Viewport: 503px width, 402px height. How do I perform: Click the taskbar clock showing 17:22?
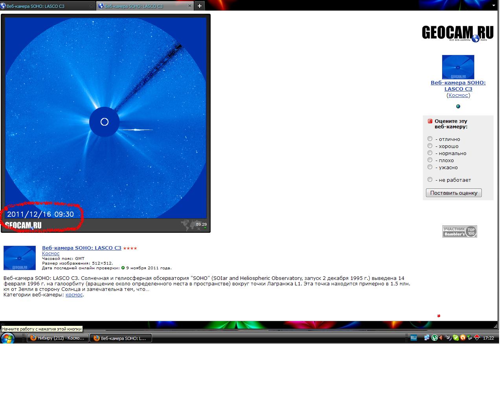(488, 338)
